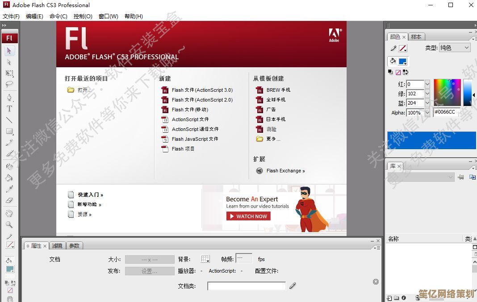
Task: Click the pin library icon
Action: tap(460, 177)
